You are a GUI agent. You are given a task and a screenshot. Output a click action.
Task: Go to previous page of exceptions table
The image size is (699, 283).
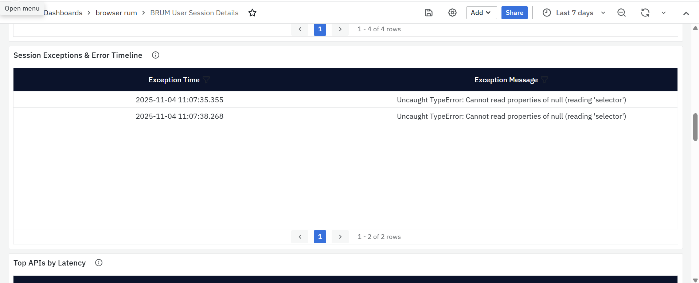click(300, 237)
